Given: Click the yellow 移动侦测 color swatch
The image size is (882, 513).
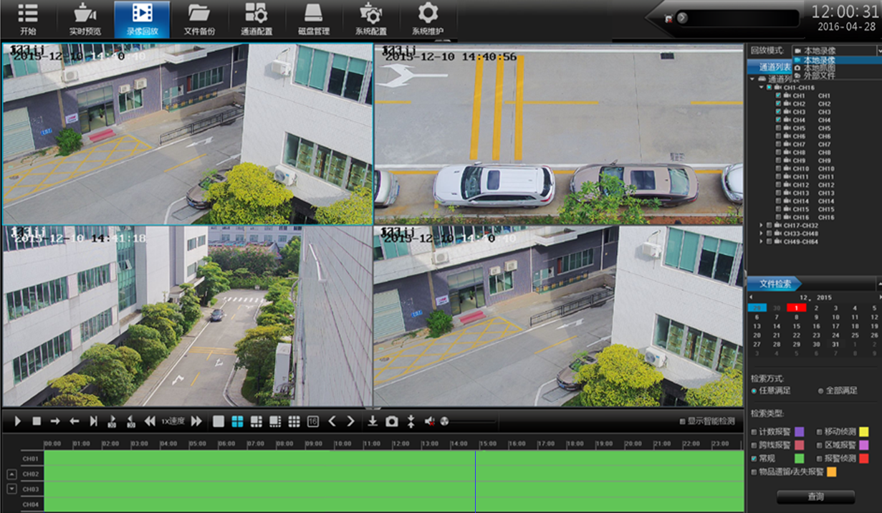Looking at the screenshot, I should (864, 432).
